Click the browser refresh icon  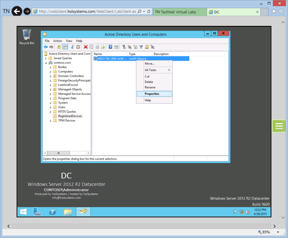(x=149, y=12)
